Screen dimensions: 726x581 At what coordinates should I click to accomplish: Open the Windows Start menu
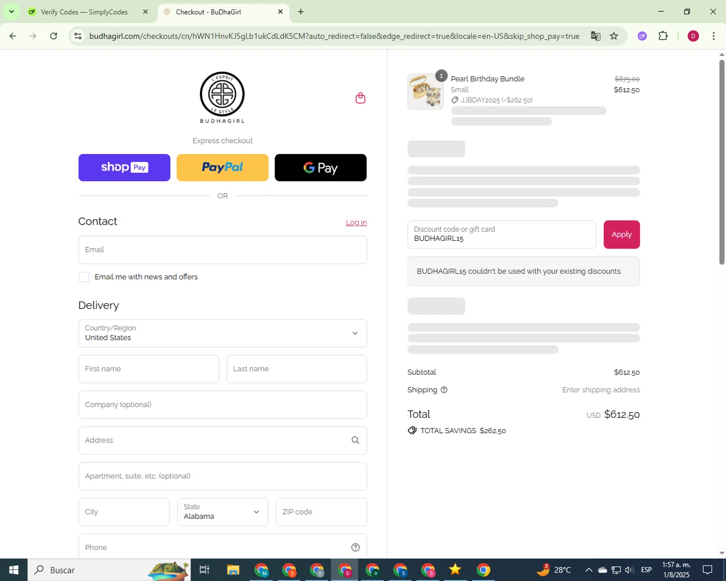click(x=14, y=570)
